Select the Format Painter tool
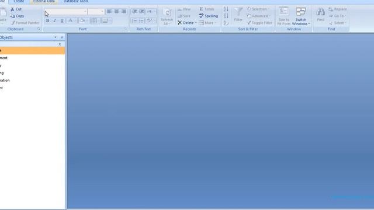374x210 pixels. [25, 23]
